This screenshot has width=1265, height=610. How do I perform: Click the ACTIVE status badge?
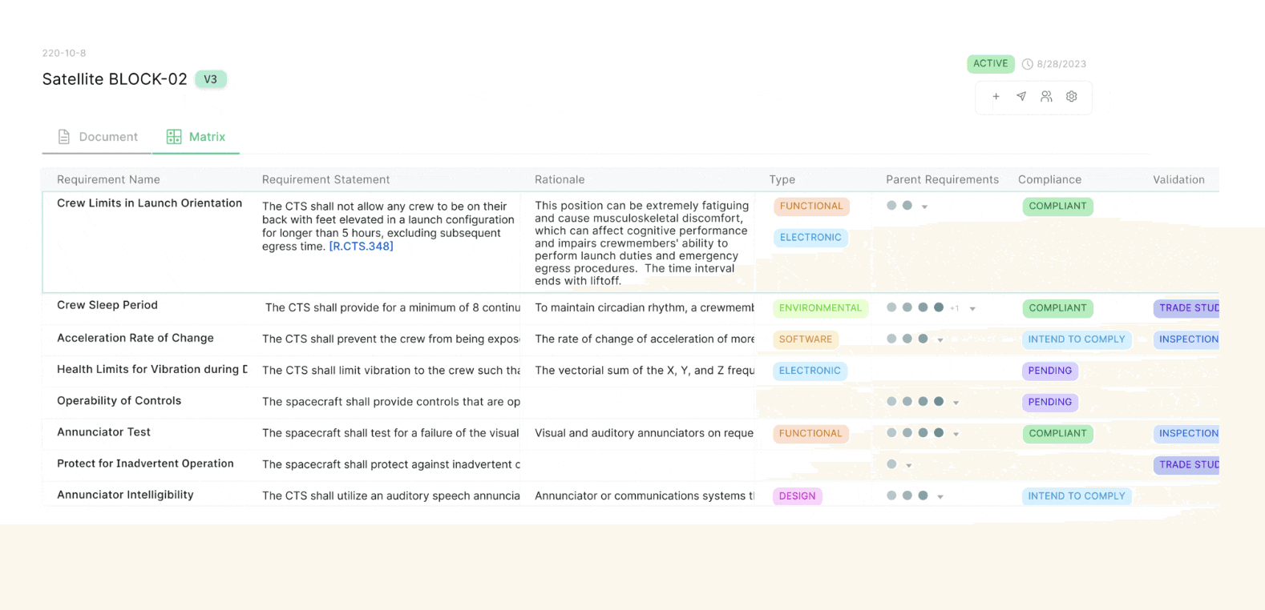point(991,63)
